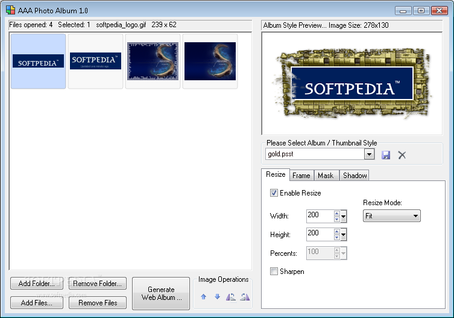Delete album style X icon
The image size is (454, 318).
pos(402,155)
